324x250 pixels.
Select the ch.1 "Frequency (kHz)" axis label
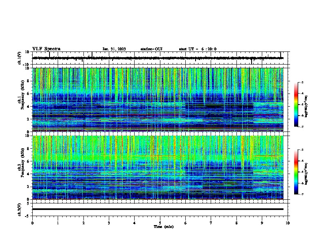(x=23, y=95)
